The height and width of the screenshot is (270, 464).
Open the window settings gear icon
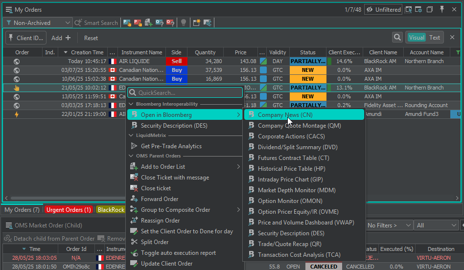[x=418, y=9]
